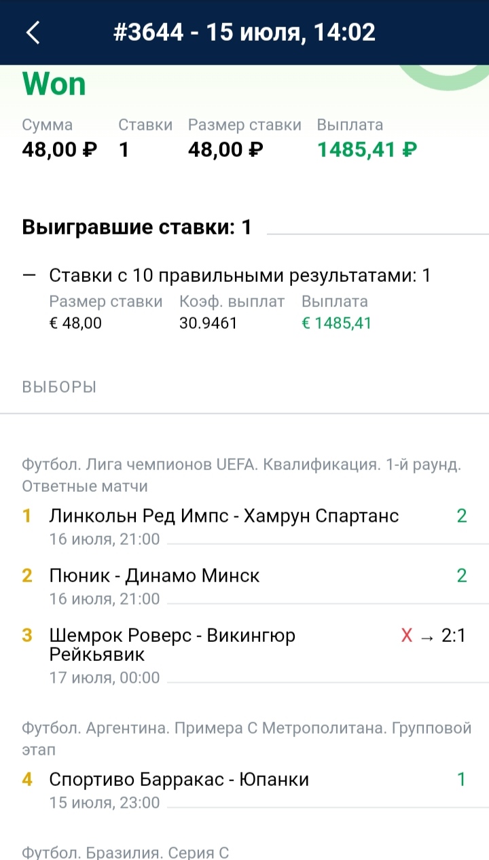Screen dimensions: 489x860
Task: Tap the Выигравшие ставки: 1 heading
Action: coord(137,227)
